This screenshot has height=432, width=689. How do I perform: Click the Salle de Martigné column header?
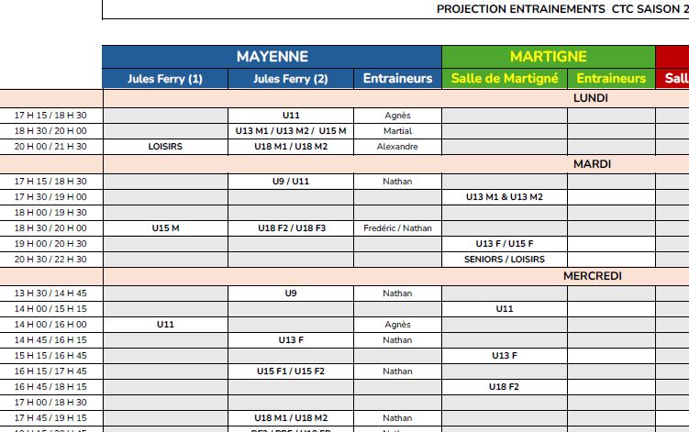pyautogui.click(x=505, y=79)
